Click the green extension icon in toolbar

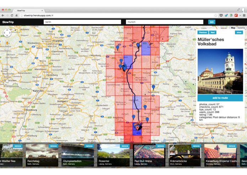click(231, 15)
